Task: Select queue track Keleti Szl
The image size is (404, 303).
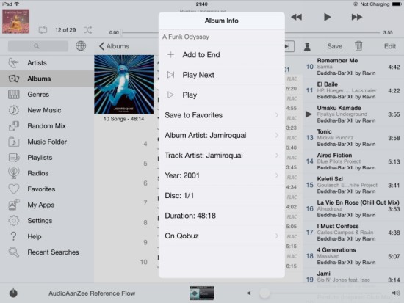Action: click(353, 186)
